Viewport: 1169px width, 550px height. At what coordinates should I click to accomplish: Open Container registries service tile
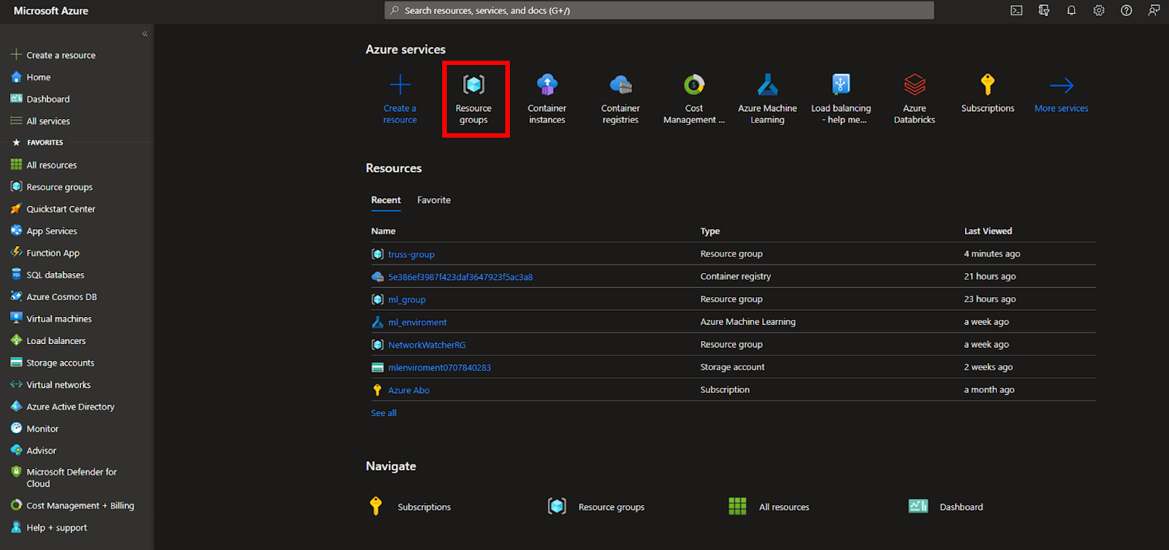(x=620, y=99)
